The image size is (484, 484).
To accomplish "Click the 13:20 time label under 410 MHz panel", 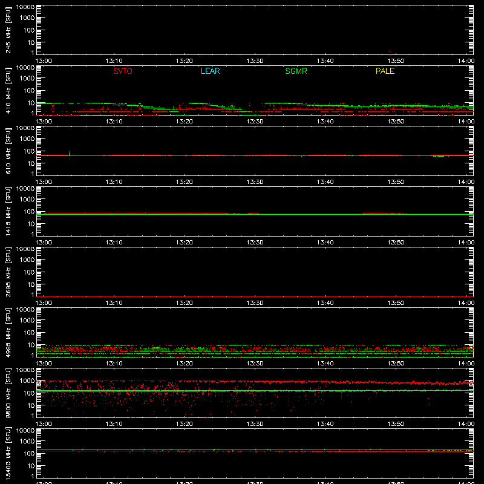I will tap(185, 122).
